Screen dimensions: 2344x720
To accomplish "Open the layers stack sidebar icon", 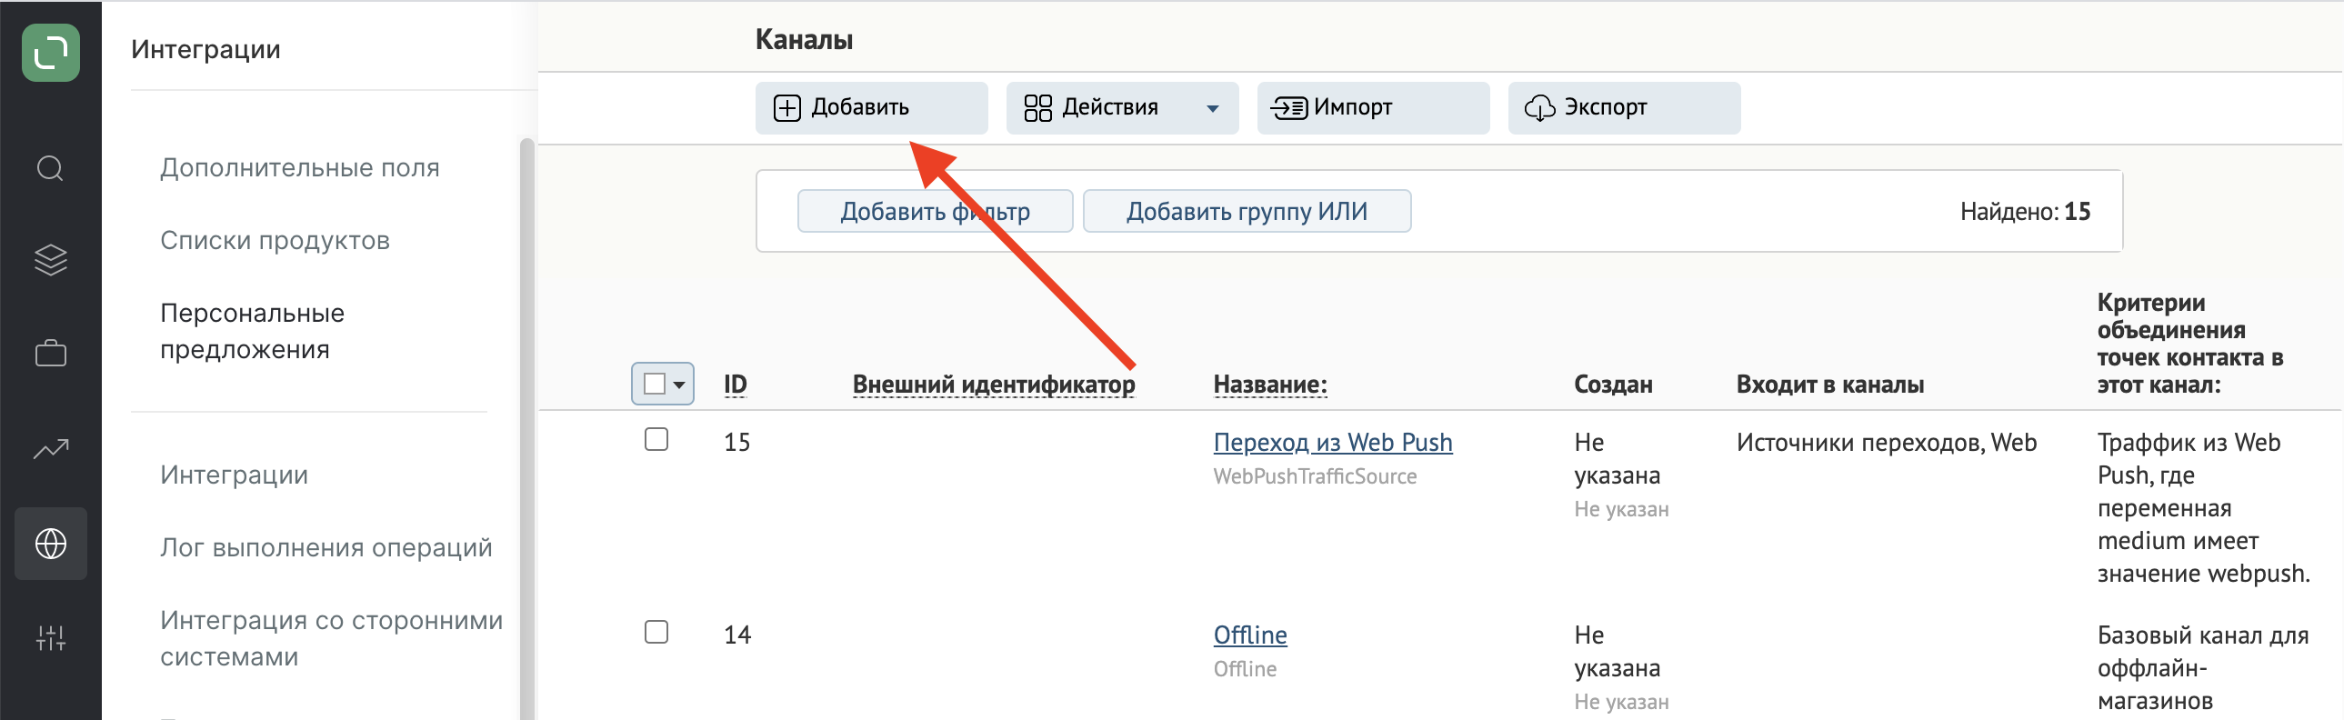I will [x=51, y=260].
